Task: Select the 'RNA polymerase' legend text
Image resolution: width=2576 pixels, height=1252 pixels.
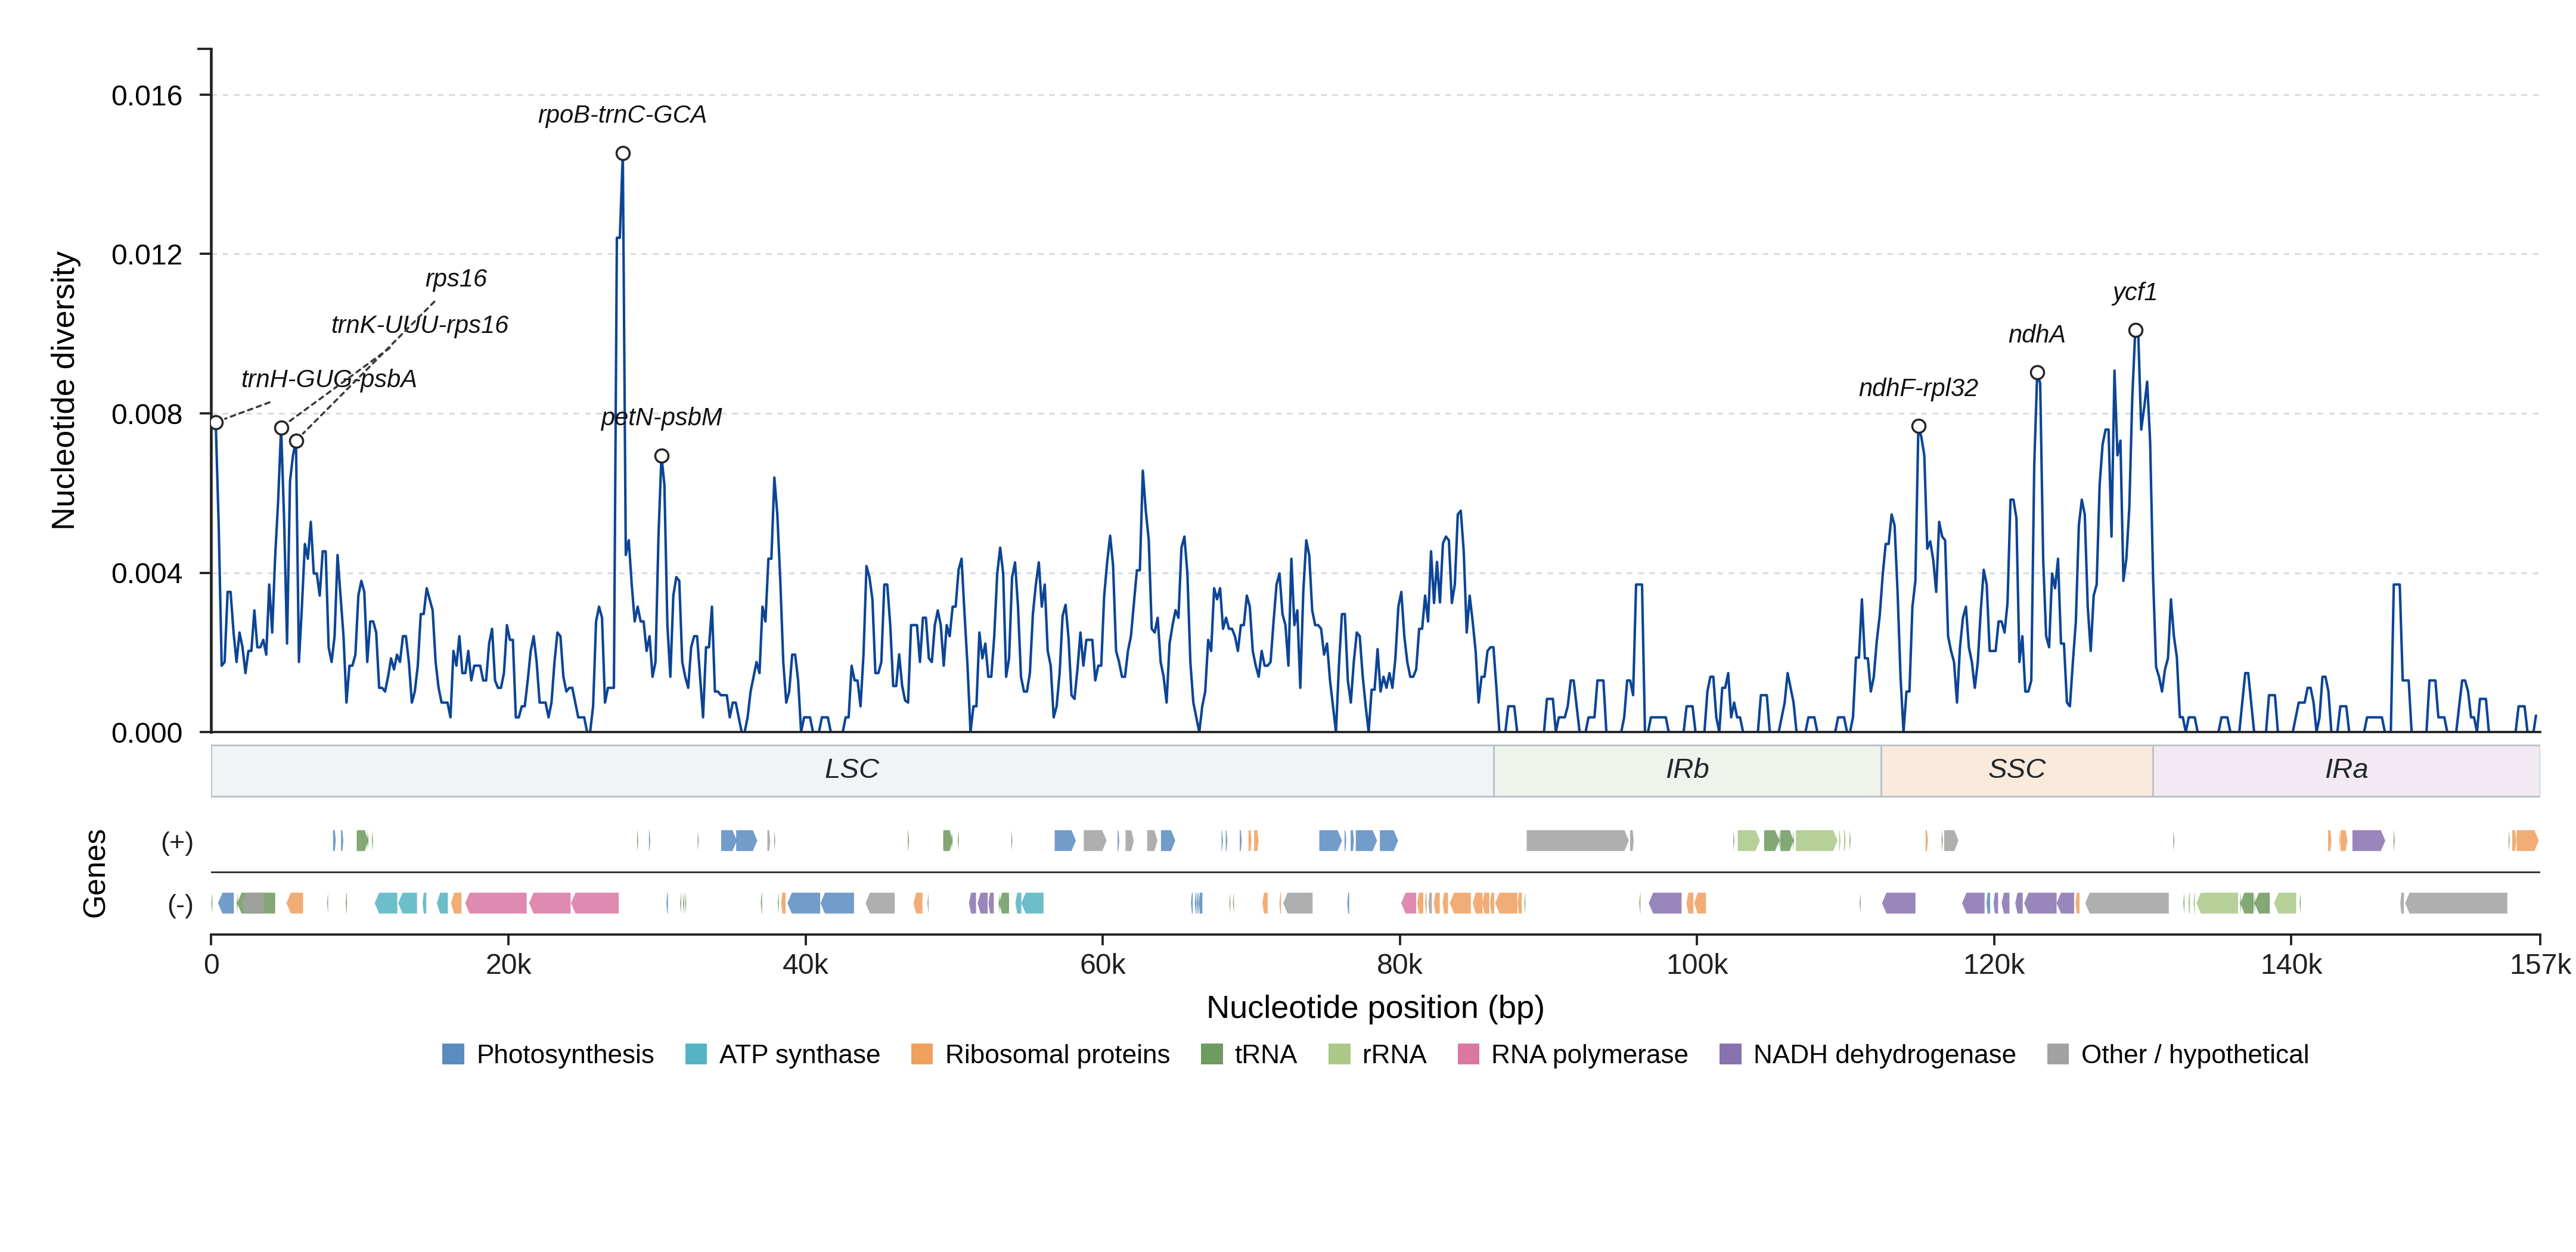Action: tap(1589, 1055)
